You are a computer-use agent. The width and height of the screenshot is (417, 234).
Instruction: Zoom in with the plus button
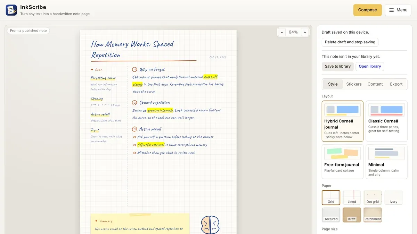pyautogui.click(x=305, y=32)
